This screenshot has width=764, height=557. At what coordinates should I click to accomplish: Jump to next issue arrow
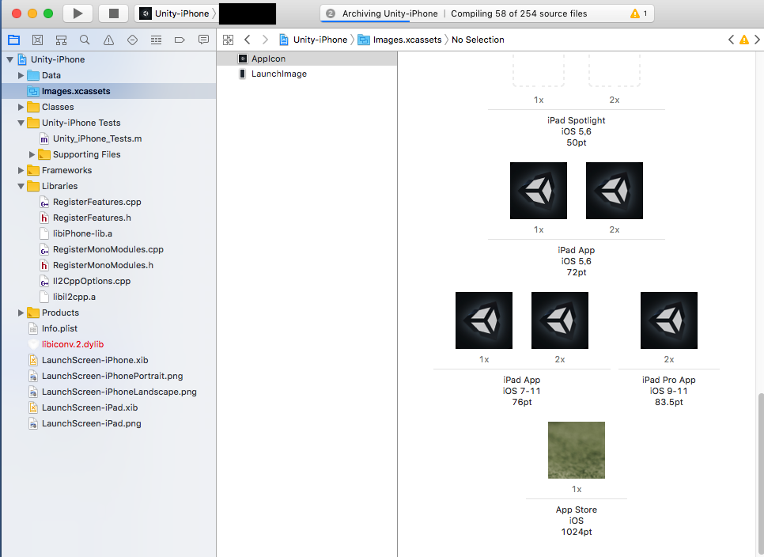[757, 40]
